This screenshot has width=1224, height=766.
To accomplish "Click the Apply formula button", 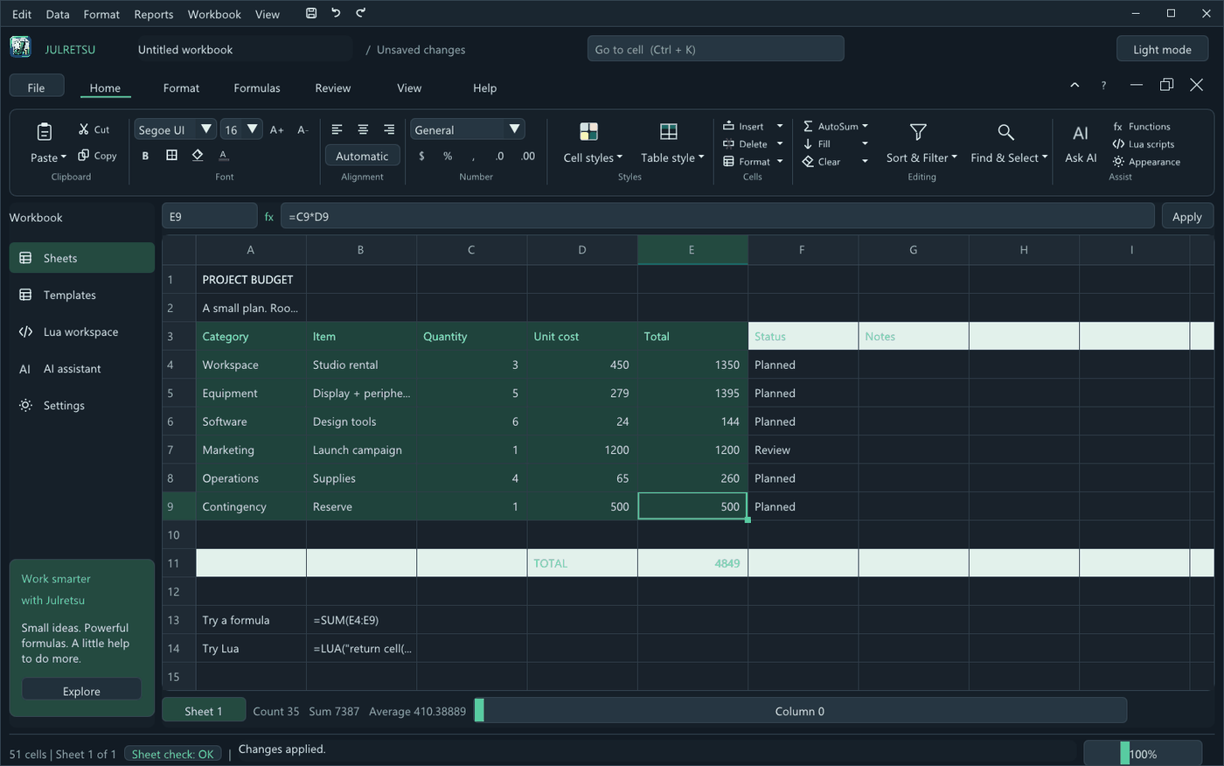I will point(1186,217).
